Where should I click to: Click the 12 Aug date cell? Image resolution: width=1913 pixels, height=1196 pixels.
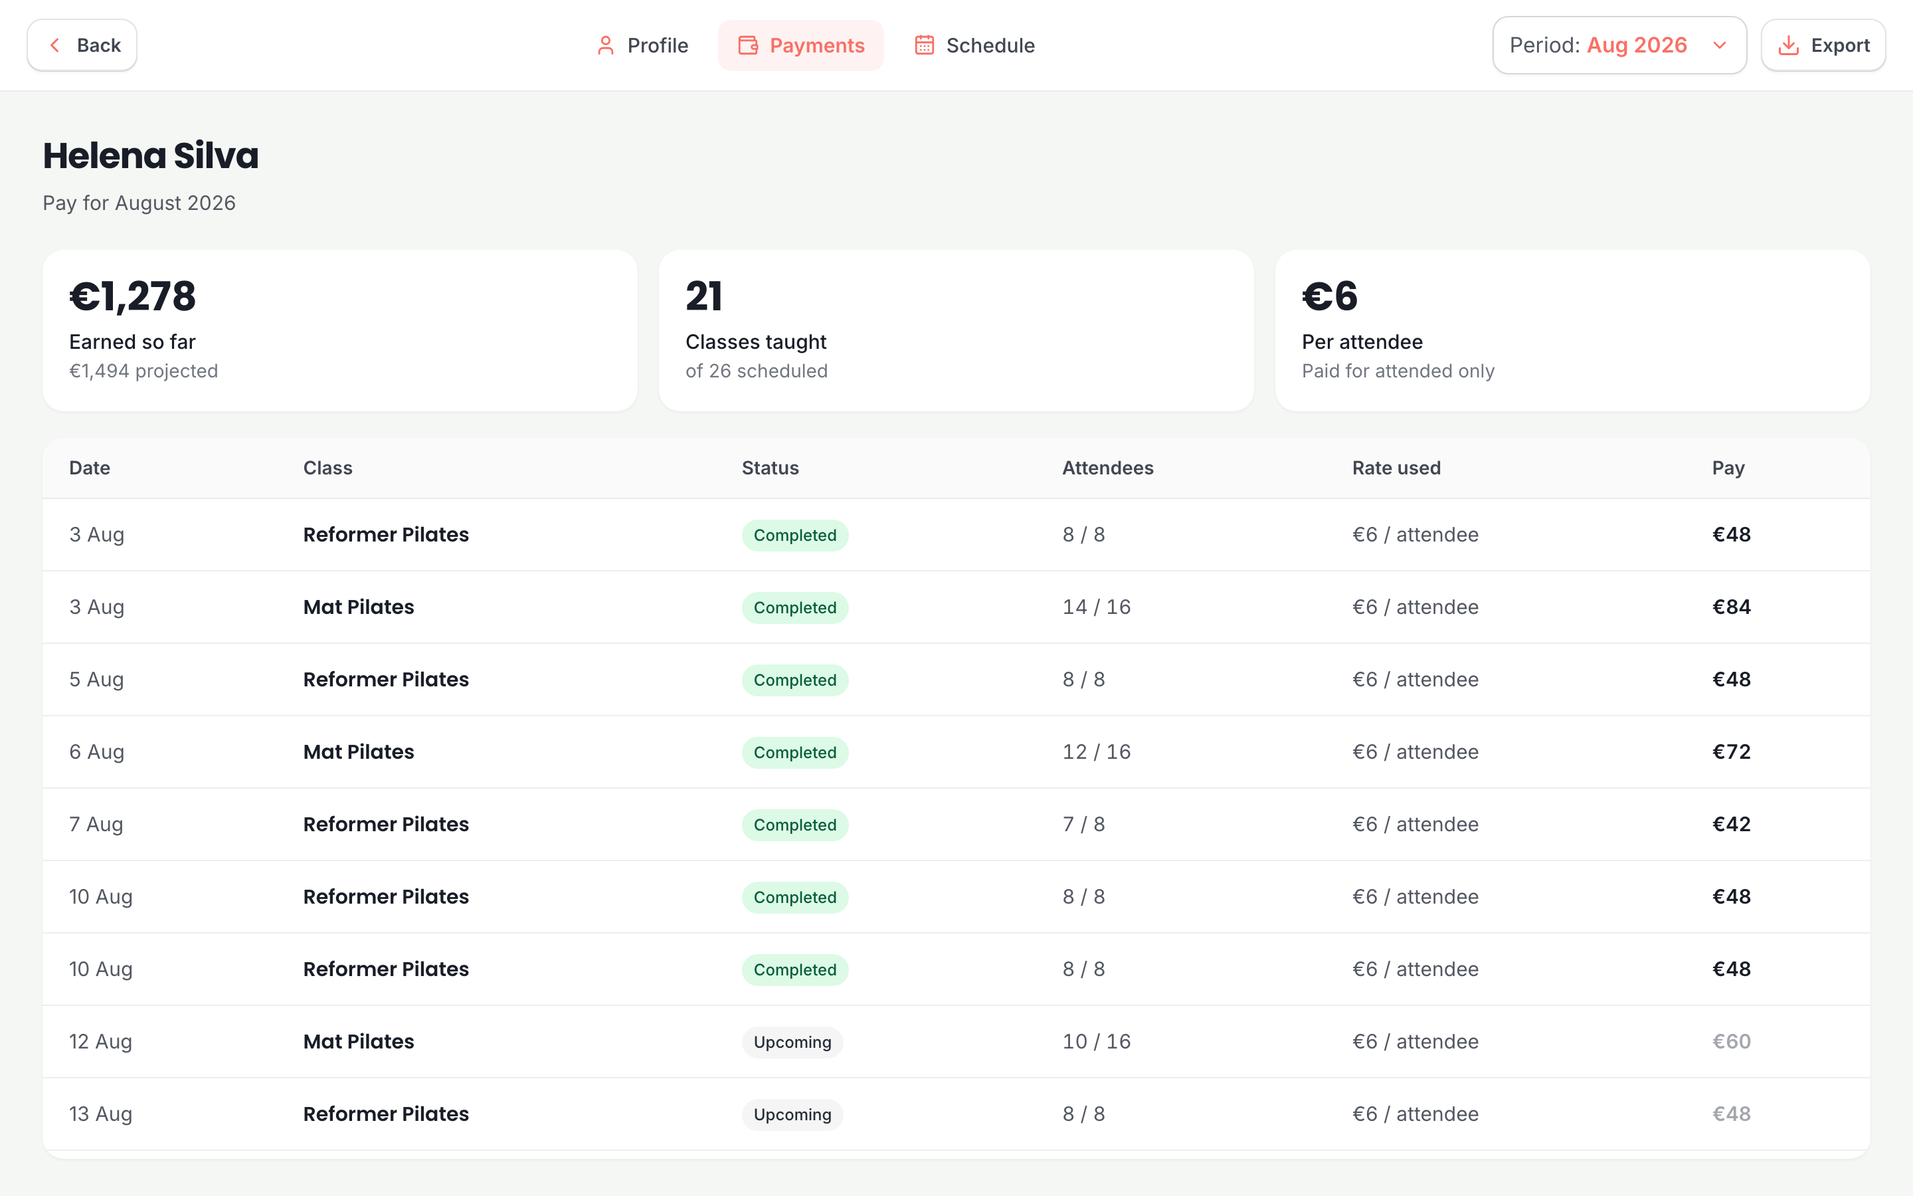point(100,1041)
